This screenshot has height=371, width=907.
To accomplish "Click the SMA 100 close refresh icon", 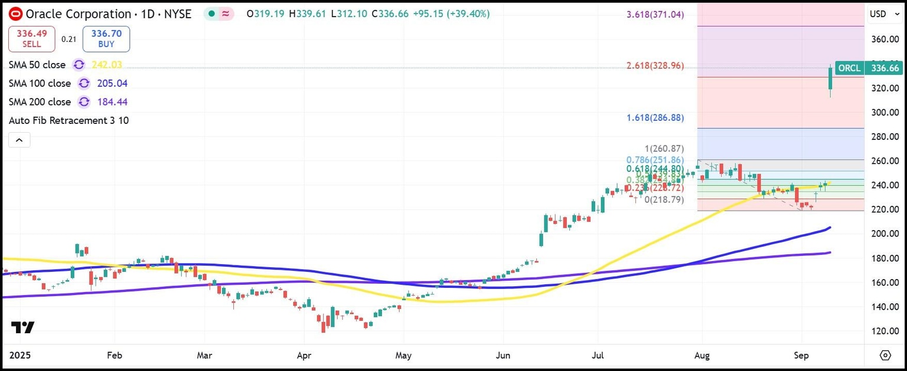I will pos(84,83).
